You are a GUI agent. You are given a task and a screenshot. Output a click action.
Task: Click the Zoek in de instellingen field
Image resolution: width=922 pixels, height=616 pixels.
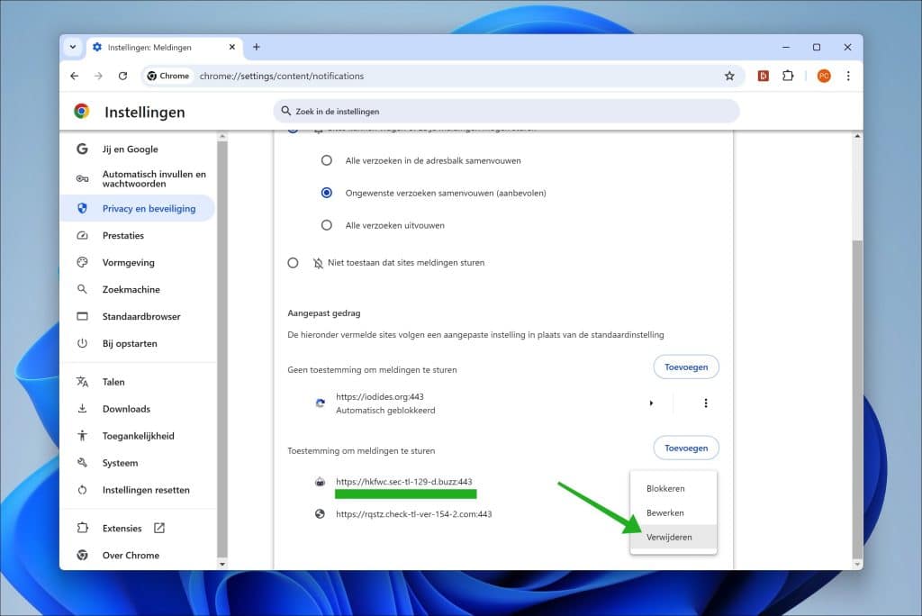[x=506, y=111]
